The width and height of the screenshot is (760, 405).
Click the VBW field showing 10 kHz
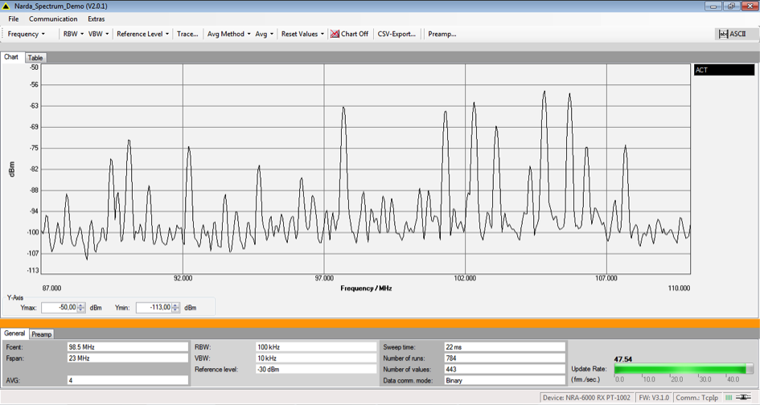[316, 358]
